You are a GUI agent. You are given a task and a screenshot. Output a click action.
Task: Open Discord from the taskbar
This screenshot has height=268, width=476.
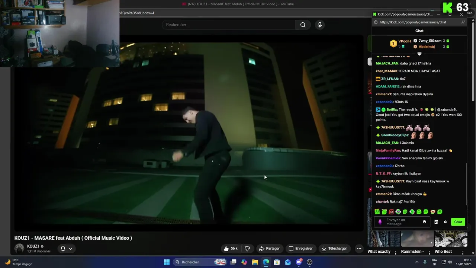click(x=299, y=262)
